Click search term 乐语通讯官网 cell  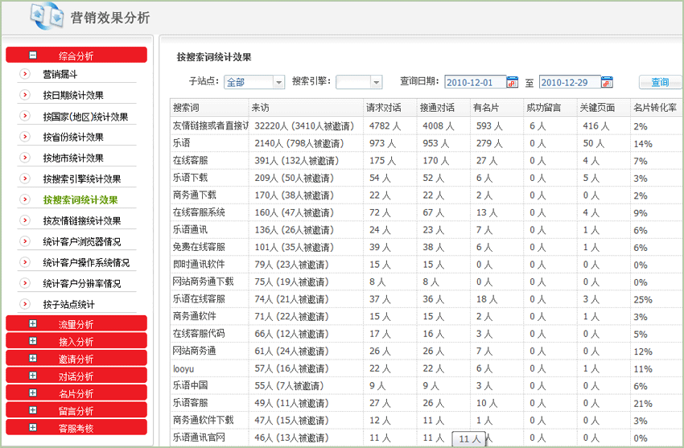coord(199,438)
